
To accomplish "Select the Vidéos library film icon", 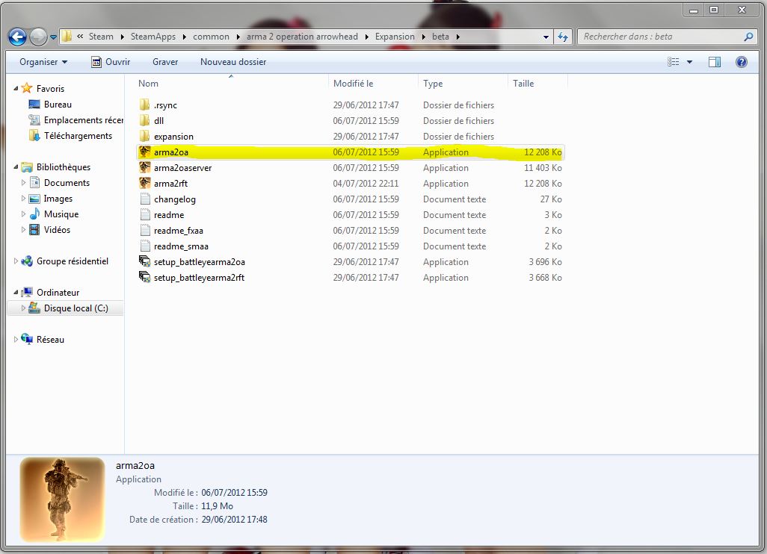I will click(34, 230).
